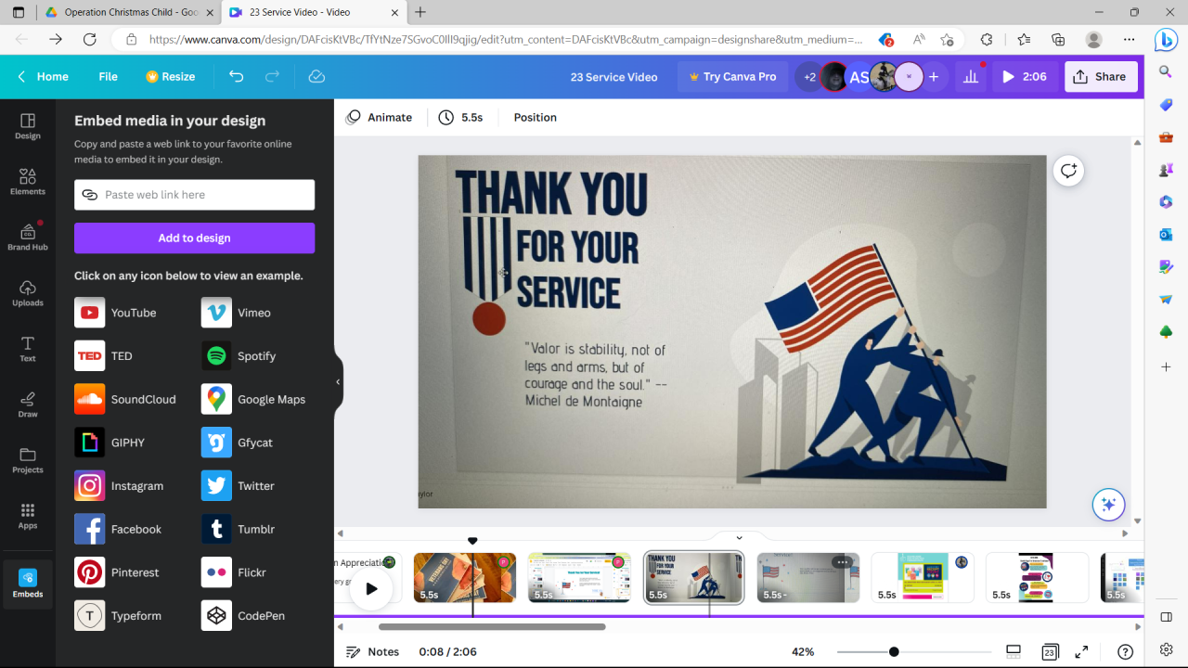Rename the 23 Service Video title
This screenshot has width=1188, height=668.
[613, 77]
